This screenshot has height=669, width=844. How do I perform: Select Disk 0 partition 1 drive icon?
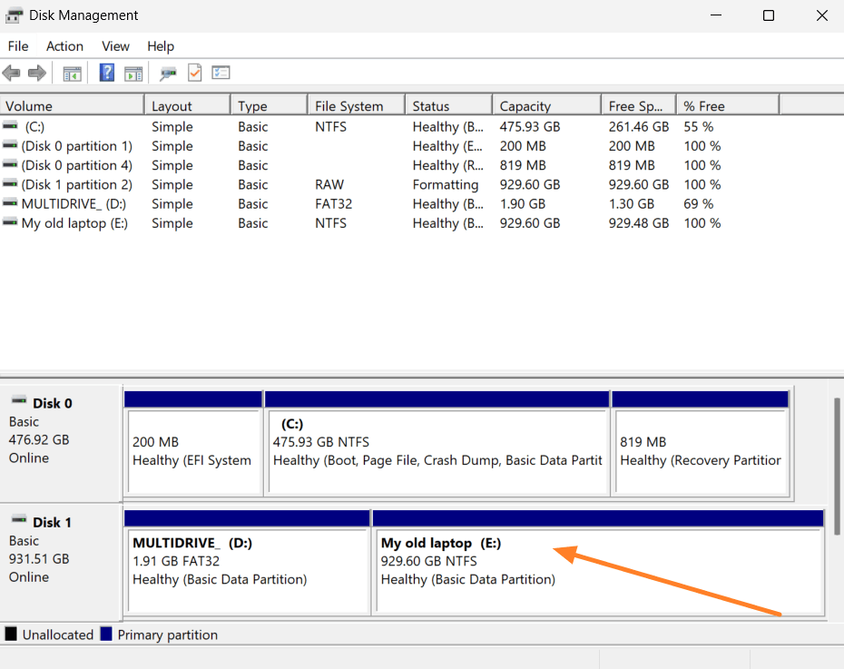click(10, 144)
